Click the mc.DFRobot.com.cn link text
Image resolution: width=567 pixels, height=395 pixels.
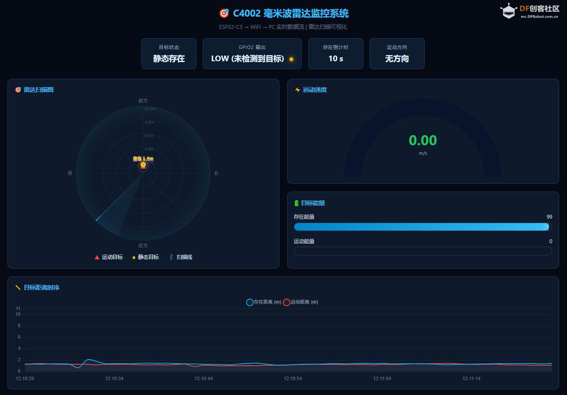point(539,17)
